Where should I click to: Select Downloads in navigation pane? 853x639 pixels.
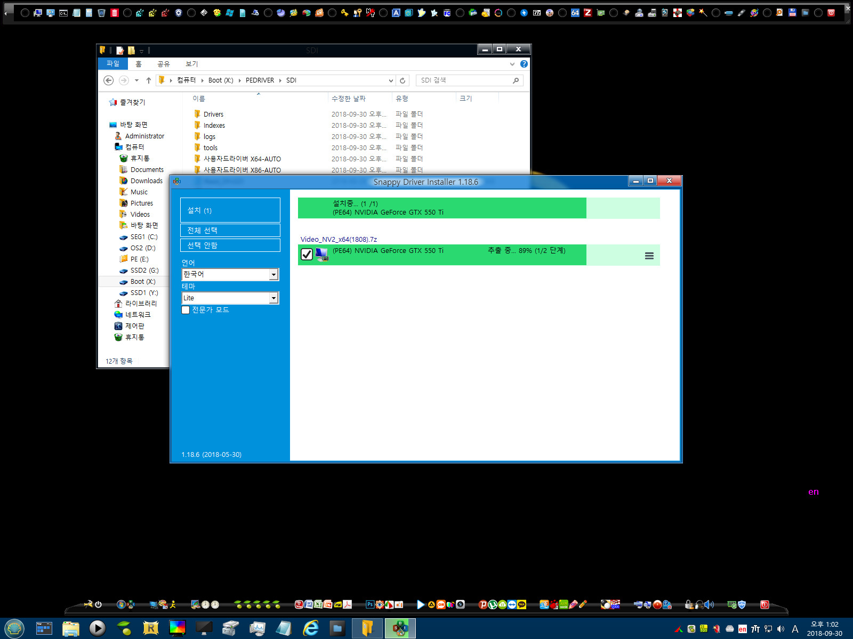146,181
